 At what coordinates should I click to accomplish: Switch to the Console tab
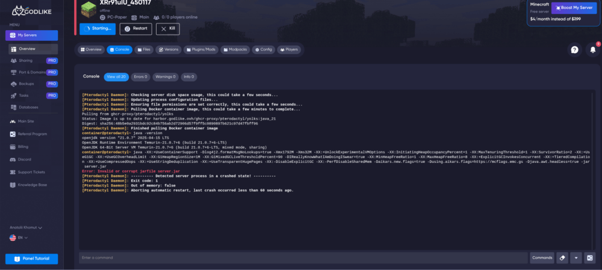(119, 49)
